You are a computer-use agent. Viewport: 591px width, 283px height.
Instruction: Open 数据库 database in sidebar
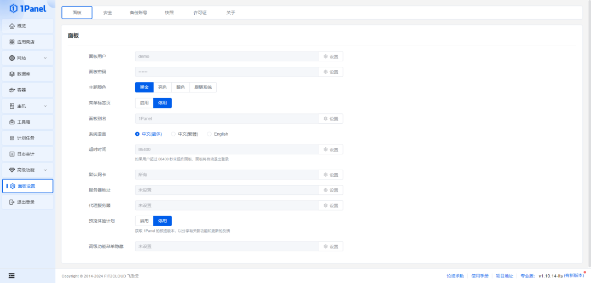click(27, 74)
